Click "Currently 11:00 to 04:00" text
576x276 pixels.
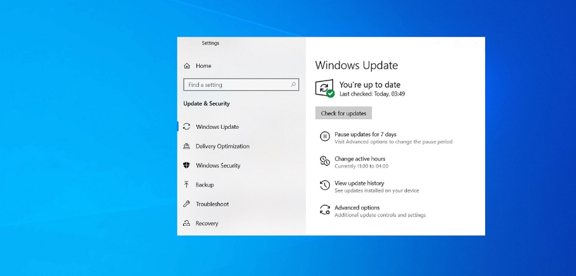point(362,166)
